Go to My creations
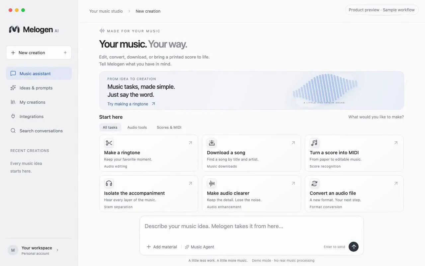The height and width of the screenshot is (266, 425). [x=39, y=102]
